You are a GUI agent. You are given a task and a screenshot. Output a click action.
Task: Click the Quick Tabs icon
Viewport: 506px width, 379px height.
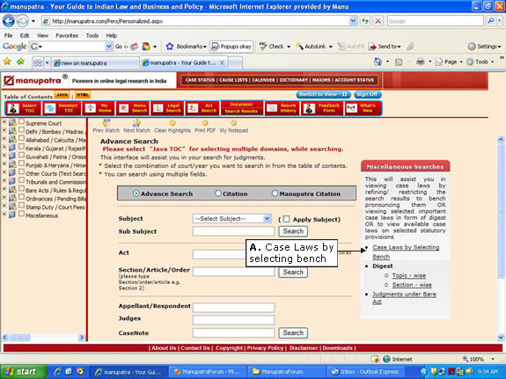click(x=38, y=62)
